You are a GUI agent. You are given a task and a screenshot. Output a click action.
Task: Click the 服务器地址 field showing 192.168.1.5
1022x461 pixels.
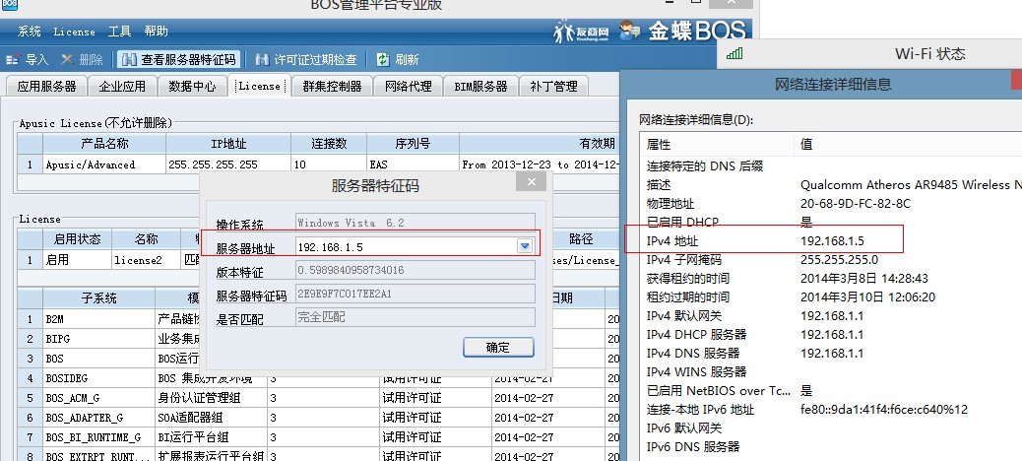pos(415,246)
